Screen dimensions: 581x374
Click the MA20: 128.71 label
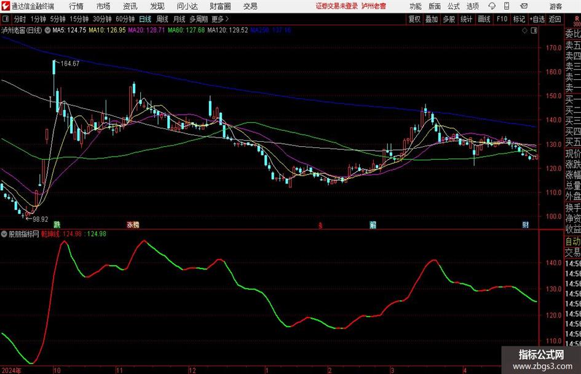pyautogui.click(x=146, y=30)
